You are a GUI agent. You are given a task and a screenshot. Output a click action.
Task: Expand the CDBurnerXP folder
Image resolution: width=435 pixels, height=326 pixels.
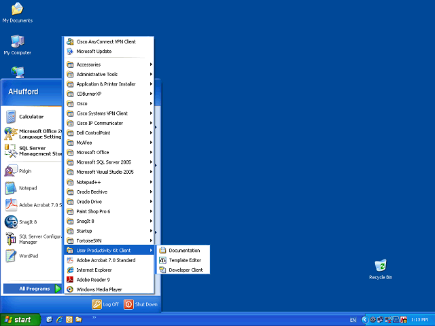coord(109,94)
